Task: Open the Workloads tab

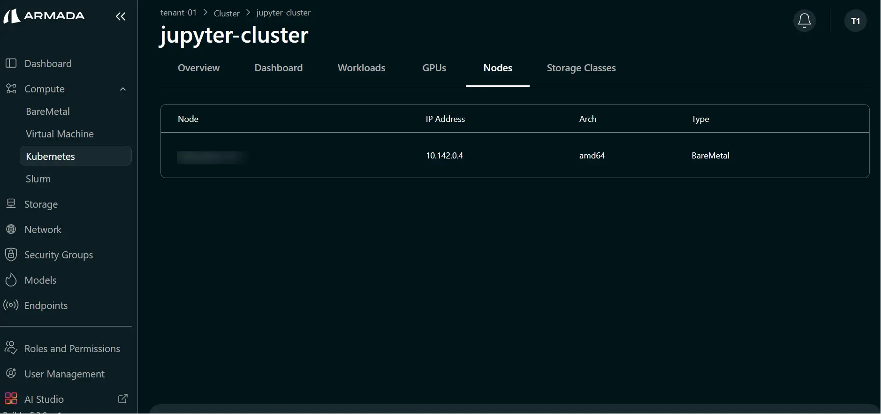Action: coord(362,68)
